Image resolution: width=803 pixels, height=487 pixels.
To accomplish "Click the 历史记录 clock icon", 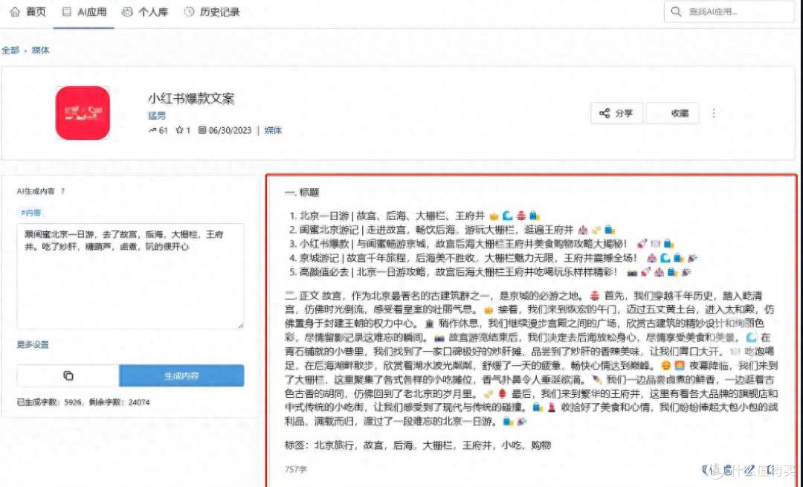I will point(190,11).
